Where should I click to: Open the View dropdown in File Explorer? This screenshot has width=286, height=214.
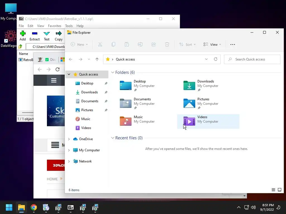click(x=212, y=44)
